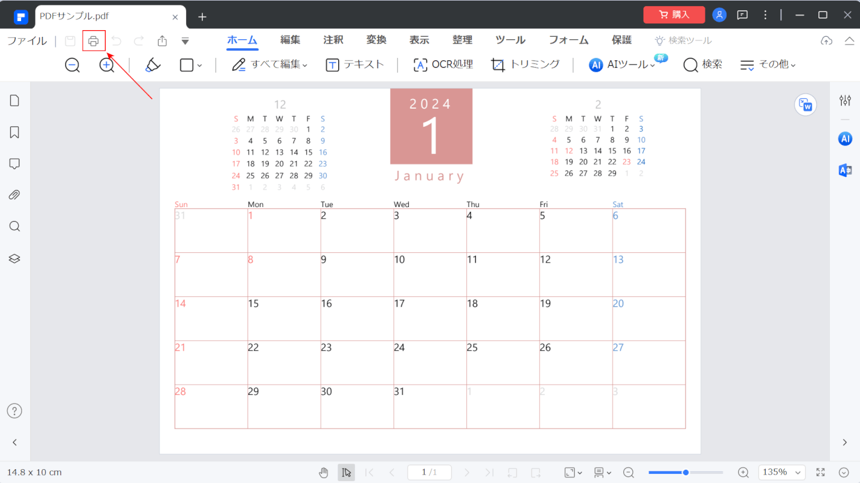Switch to the 表示 tab
The width and height of the screenshot is (860, 483).
point(419,40)
